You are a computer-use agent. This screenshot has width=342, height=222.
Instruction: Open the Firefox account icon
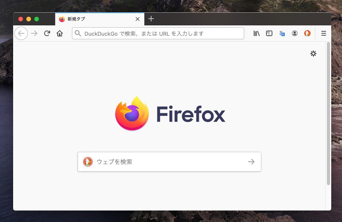click(294, 33)
